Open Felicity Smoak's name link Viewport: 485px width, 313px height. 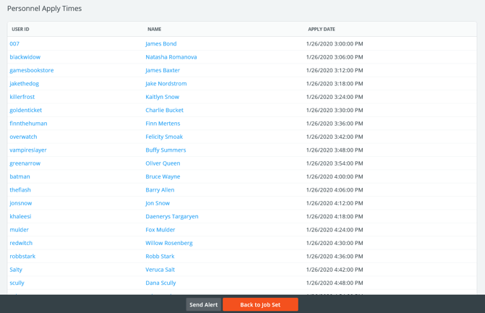coord(163,137)
